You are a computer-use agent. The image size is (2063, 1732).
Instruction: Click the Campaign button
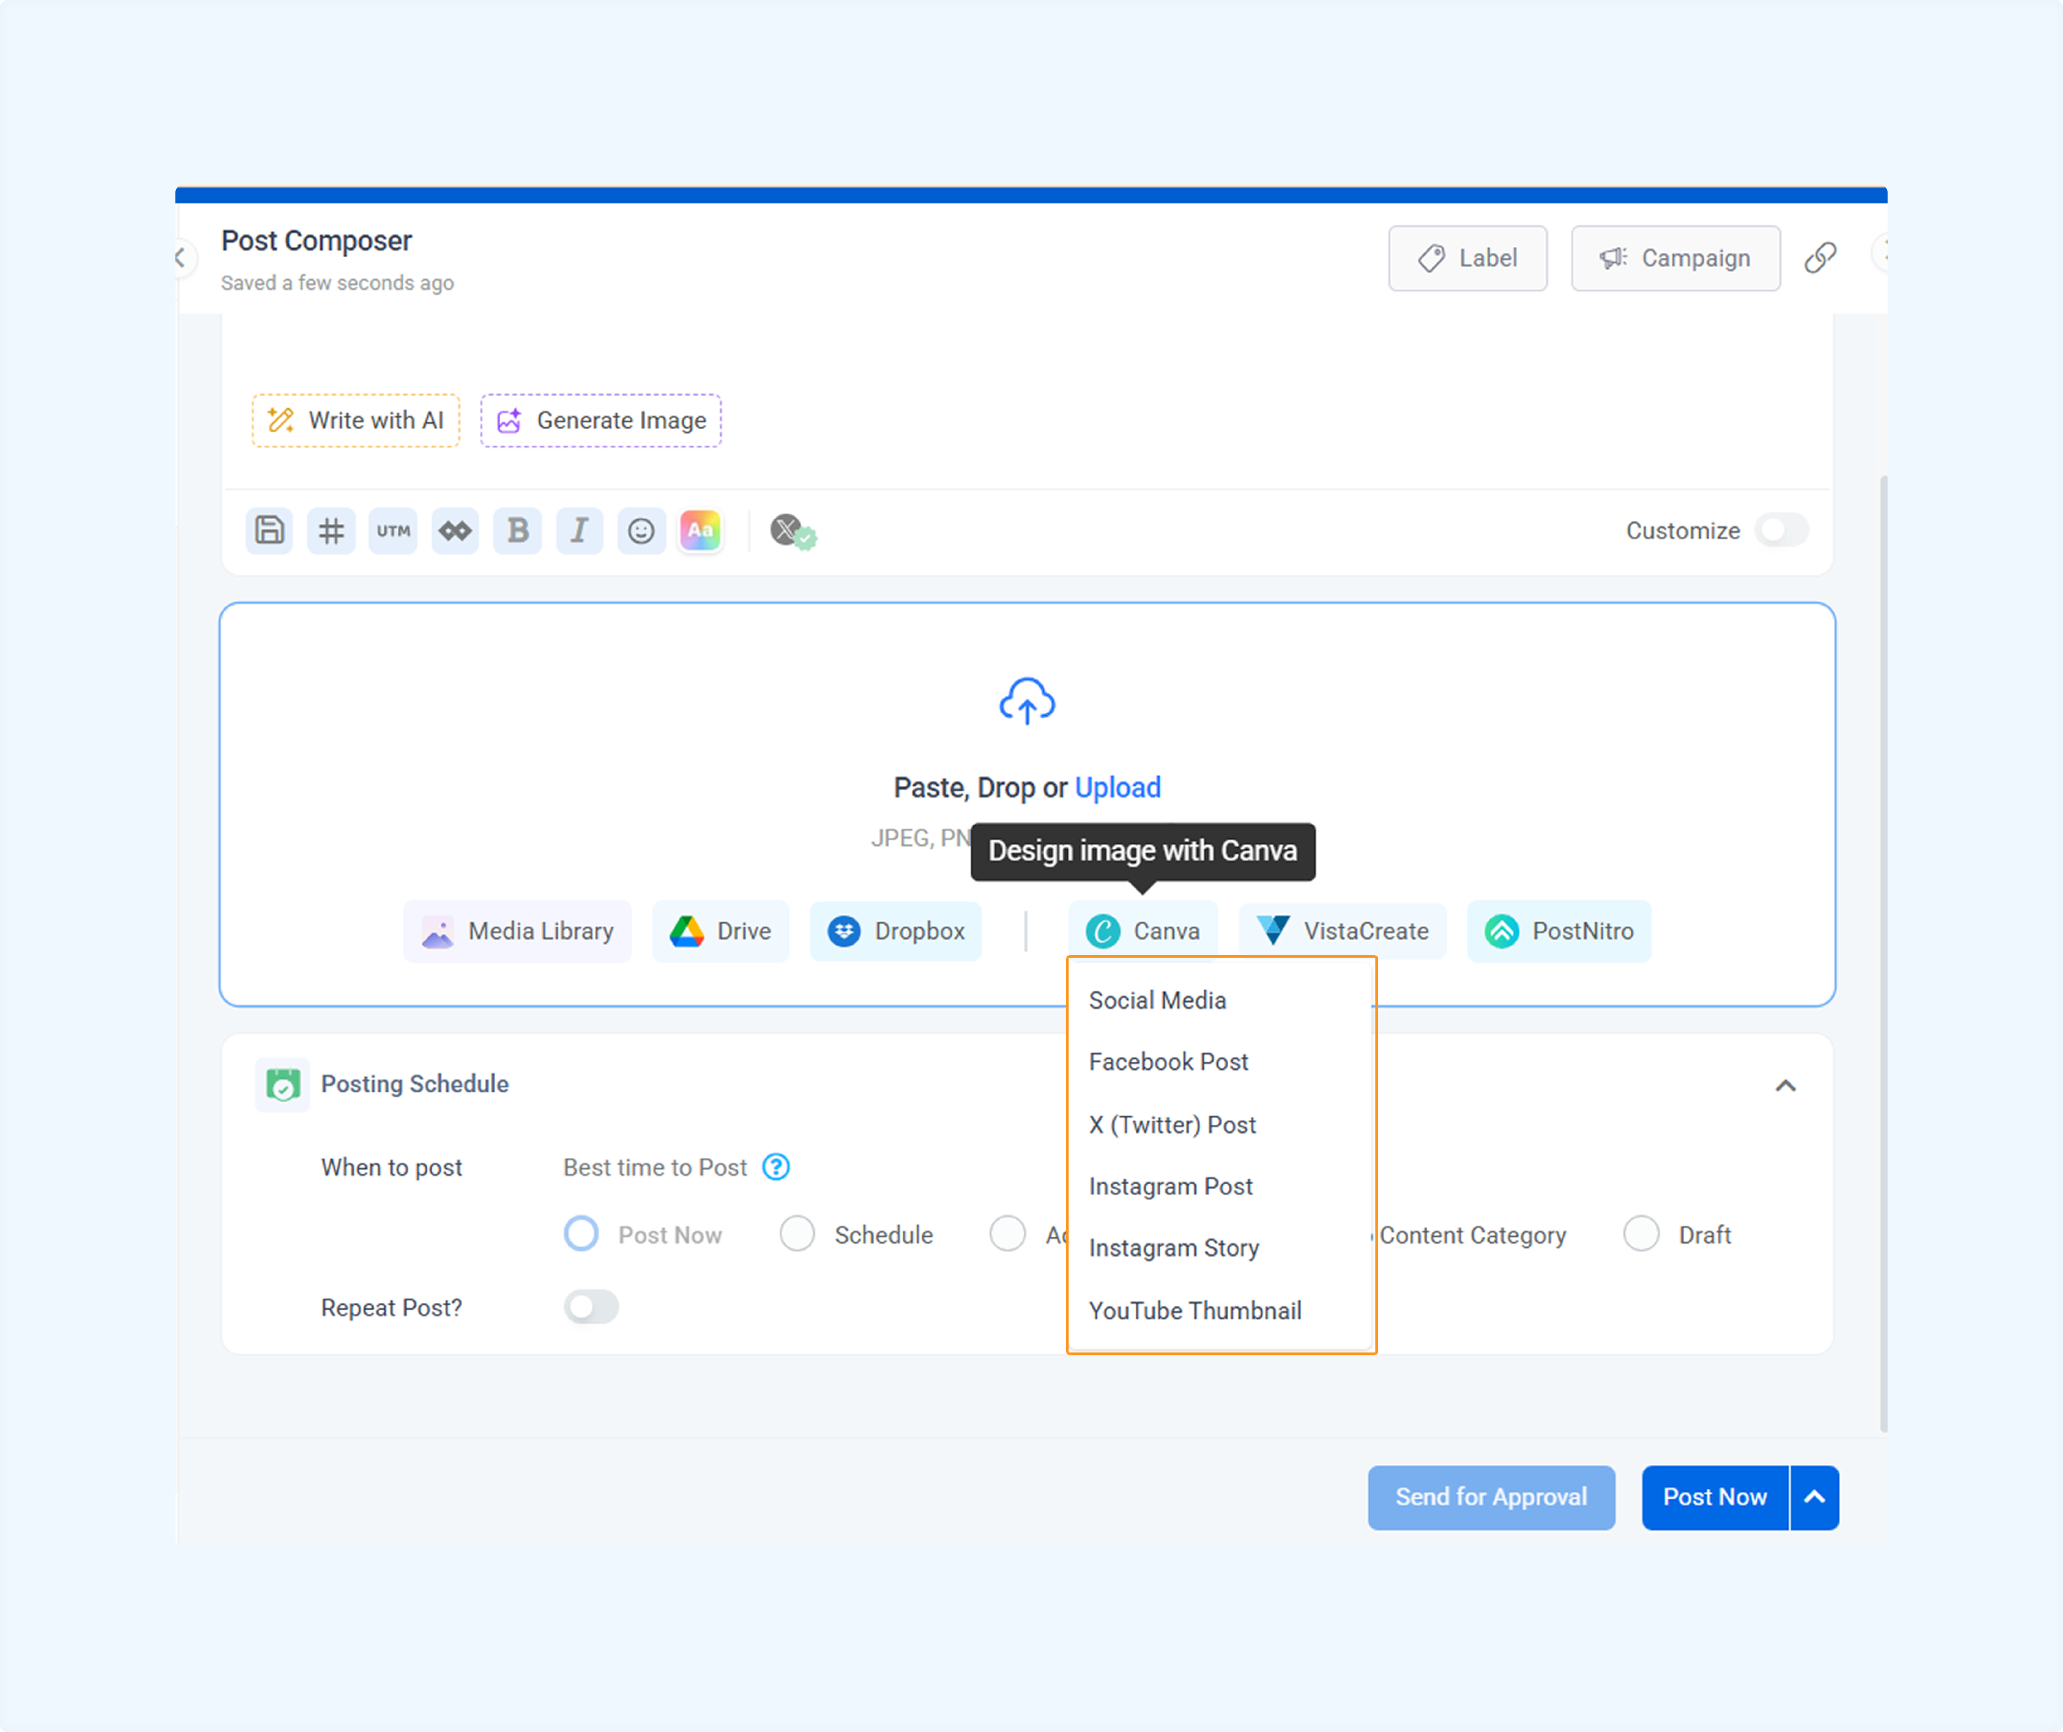(x=1676, y=259)
